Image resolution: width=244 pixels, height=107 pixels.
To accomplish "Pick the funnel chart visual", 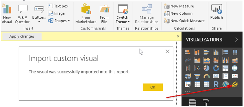I will click(x=197, y=76).
